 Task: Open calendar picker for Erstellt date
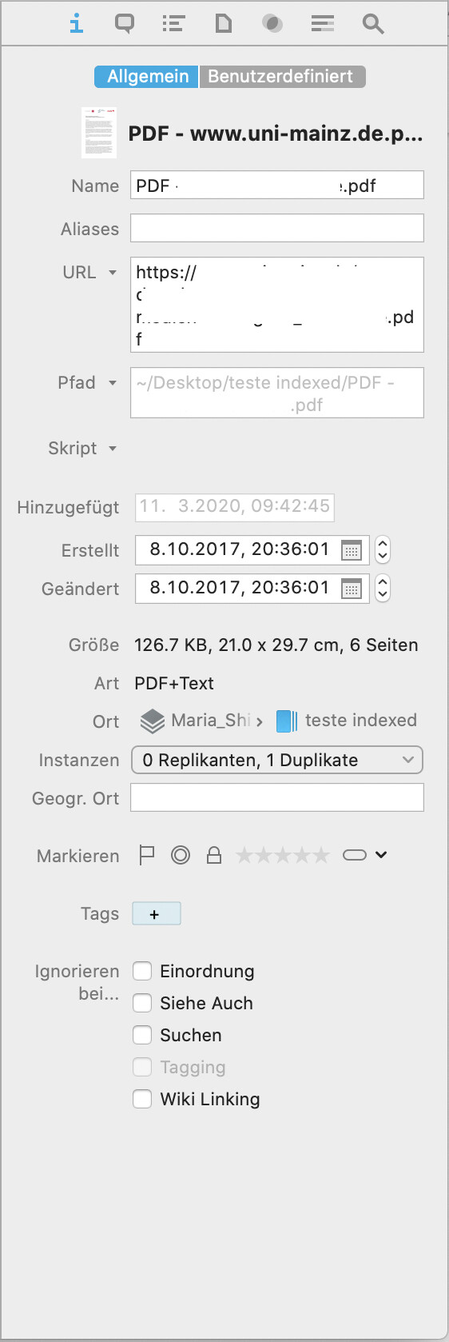pos(352,550)
